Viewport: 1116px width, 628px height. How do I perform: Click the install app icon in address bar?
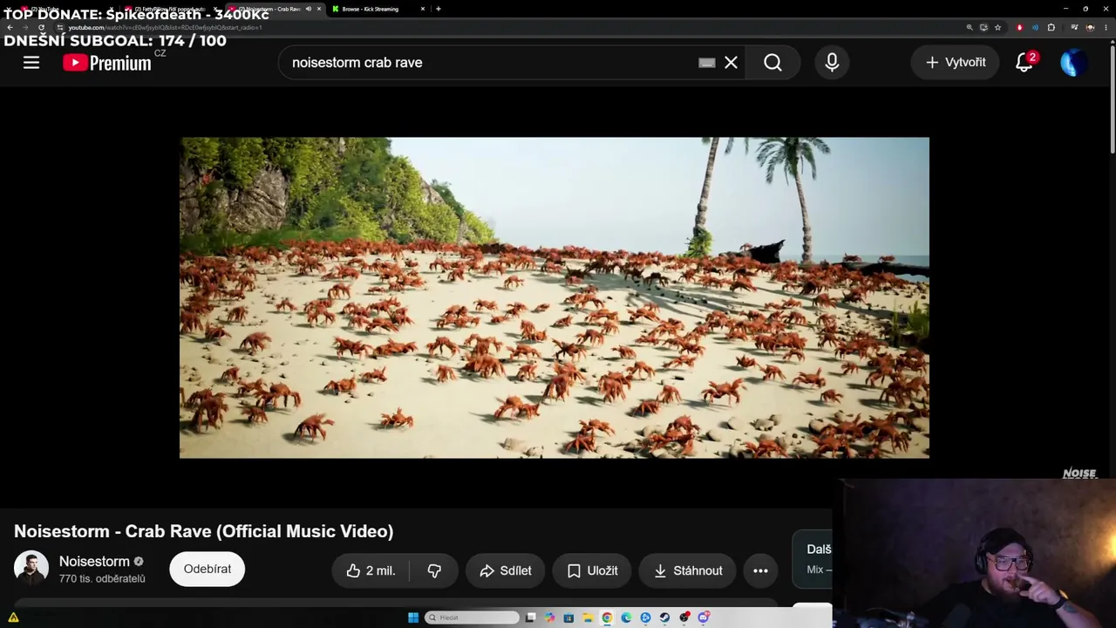click(983, 27)
